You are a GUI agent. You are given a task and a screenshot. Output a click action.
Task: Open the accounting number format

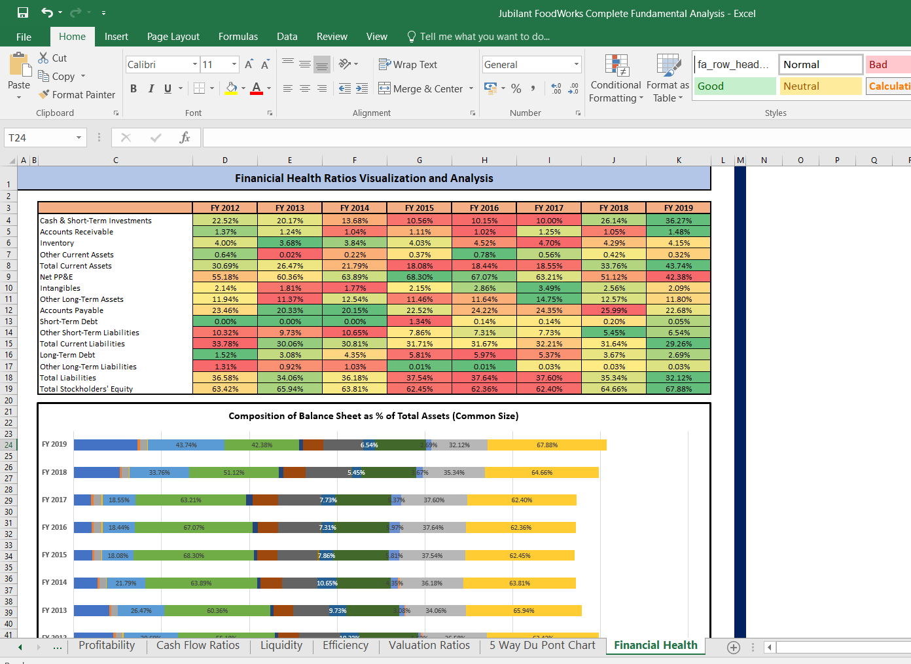click(x=490, y=87)
